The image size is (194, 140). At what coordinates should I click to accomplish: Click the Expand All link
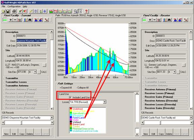click(x=66, y=88)
